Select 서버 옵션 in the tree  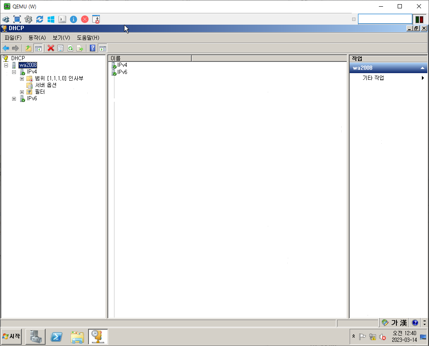click(46, 85)
